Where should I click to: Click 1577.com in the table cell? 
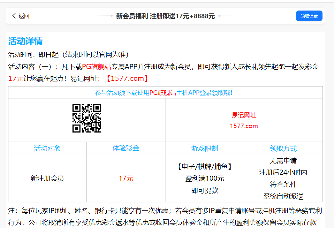[x=244, y=126]
